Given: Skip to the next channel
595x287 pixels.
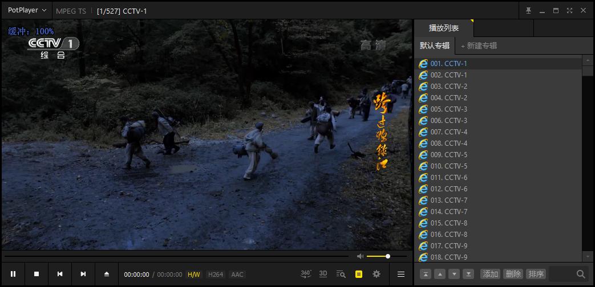Looking at the screenshot, I should [x=83, y=274].
